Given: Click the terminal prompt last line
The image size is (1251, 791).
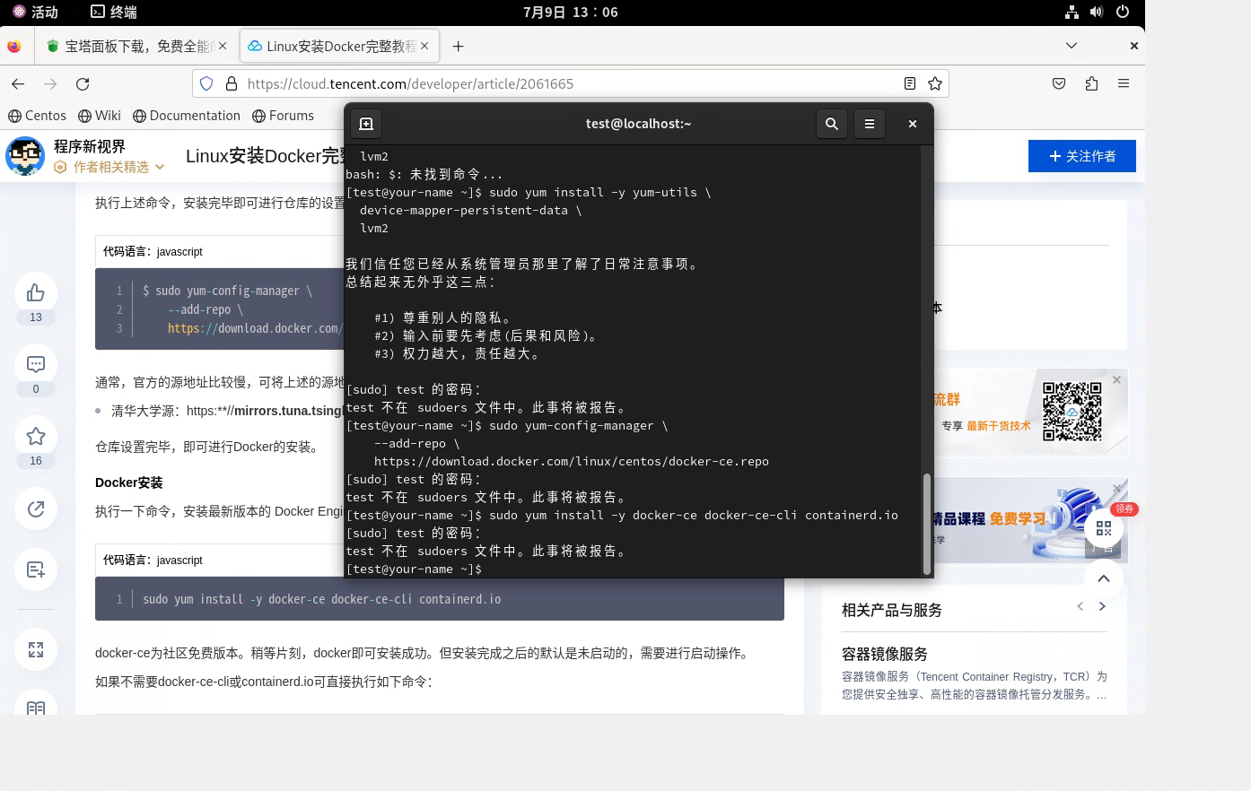Looking at the screenshot, I should coord(414,569).
